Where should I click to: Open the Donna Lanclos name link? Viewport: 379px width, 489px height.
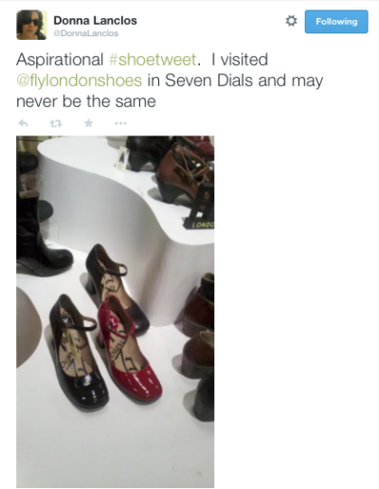(95, 21)
